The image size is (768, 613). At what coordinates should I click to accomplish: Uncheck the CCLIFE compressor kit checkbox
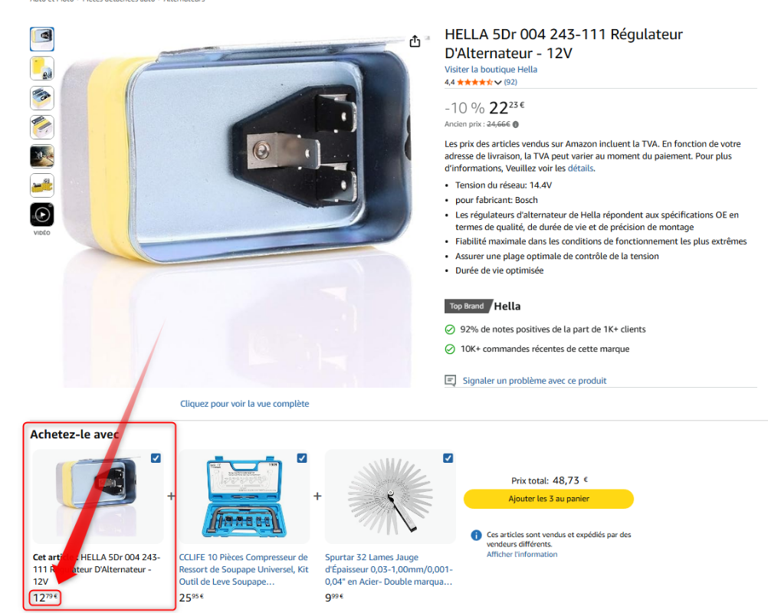tap(302, 458)
